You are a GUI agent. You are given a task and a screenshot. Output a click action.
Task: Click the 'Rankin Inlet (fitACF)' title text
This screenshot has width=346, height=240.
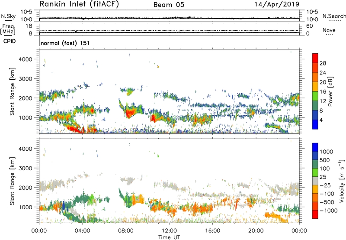coord(79,4)
